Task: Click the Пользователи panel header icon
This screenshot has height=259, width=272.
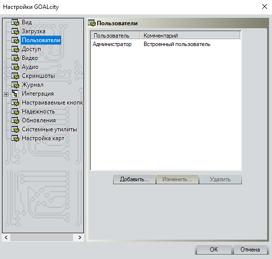Action: coord(92,23)
